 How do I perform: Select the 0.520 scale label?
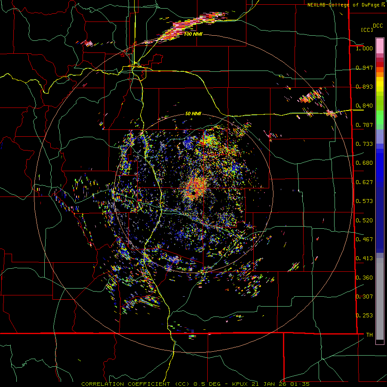pyautogui.click(x=364, y=221)
